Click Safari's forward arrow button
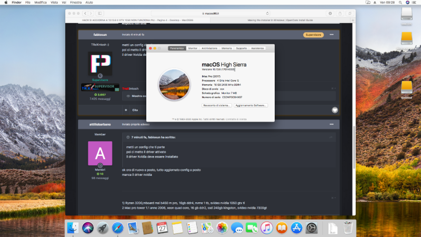421x237 pixels. pyautogui.click(x=91, y=14)
